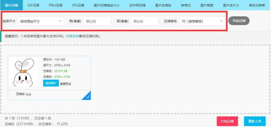This screenshot has height=127, width=271.
Task: Click the green compressed dimensions 2700 x 3764
Action: (62, 77)
